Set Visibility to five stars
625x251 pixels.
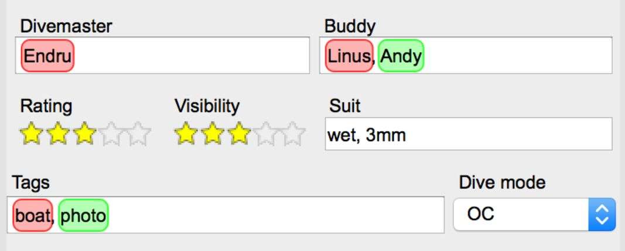tap(293, 134)
